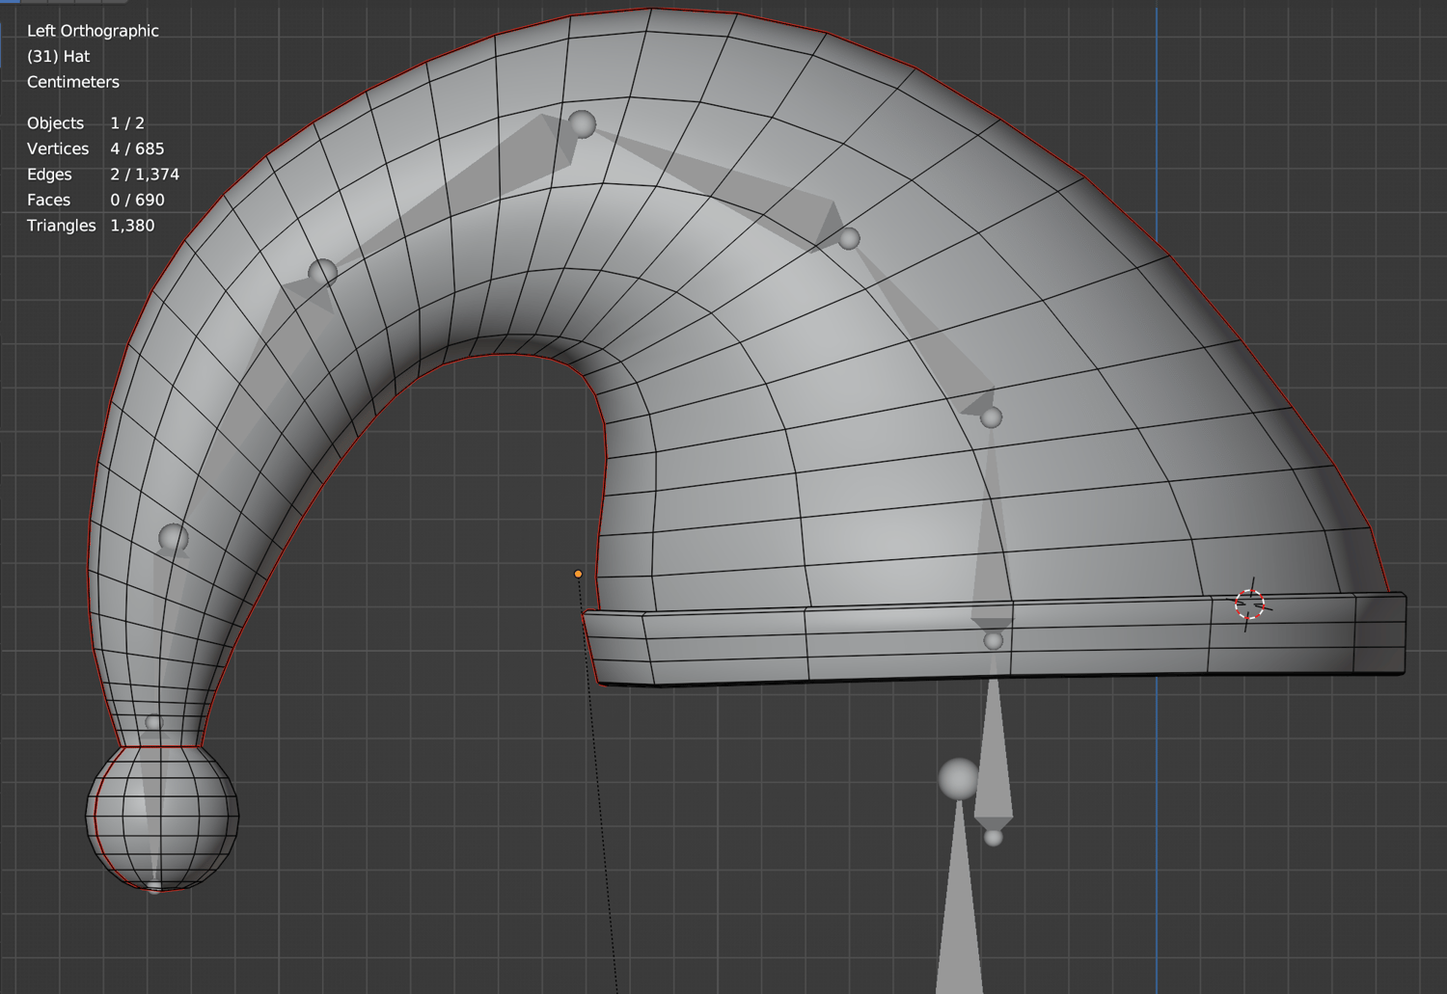The image size is (1447, 994).
Task: Click the triangle count "1,380"
Action: pos(132,226)
